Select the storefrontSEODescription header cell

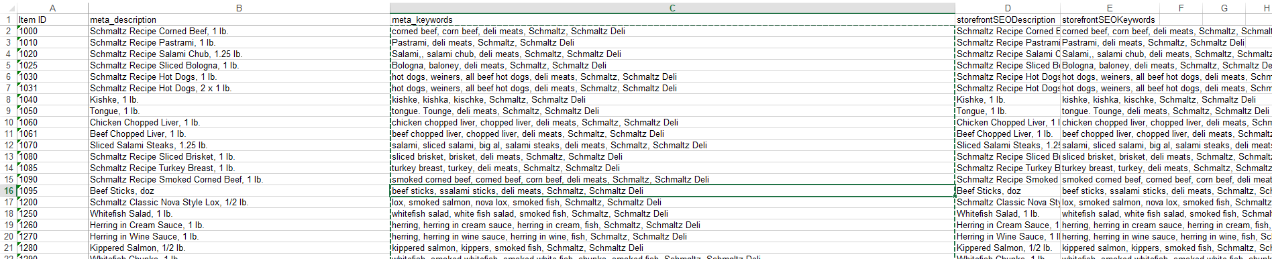[1008, 19]
